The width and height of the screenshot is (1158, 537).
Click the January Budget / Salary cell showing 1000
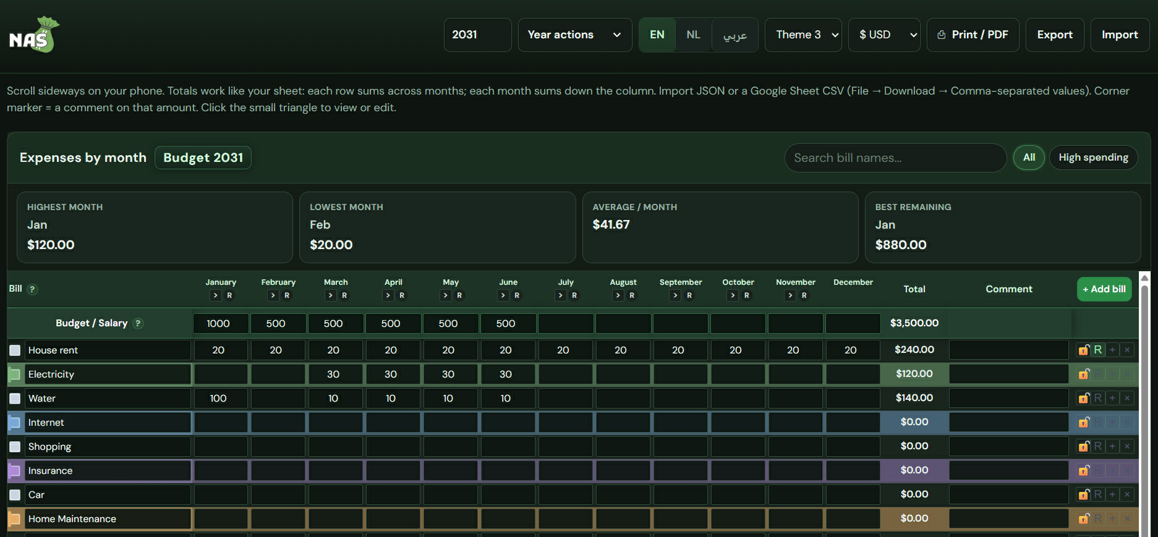click(221, 323)
